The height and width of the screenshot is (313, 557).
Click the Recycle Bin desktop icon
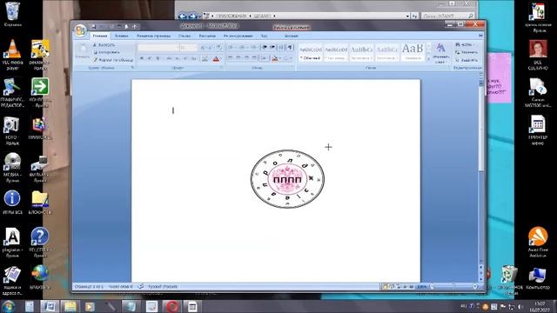tap(13, 15)
